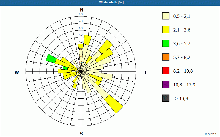Viewport: 220px width, 137px height.
Task: Click the legend label '3,6 - 5,7'
Action: [x=182, y=44]
